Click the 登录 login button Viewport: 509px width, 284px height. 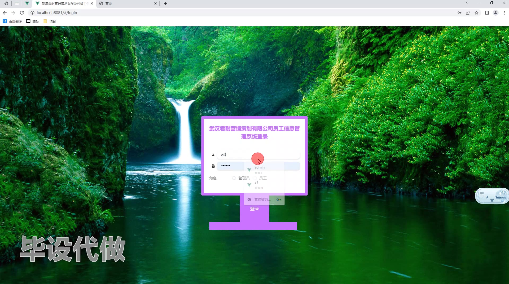254,209
